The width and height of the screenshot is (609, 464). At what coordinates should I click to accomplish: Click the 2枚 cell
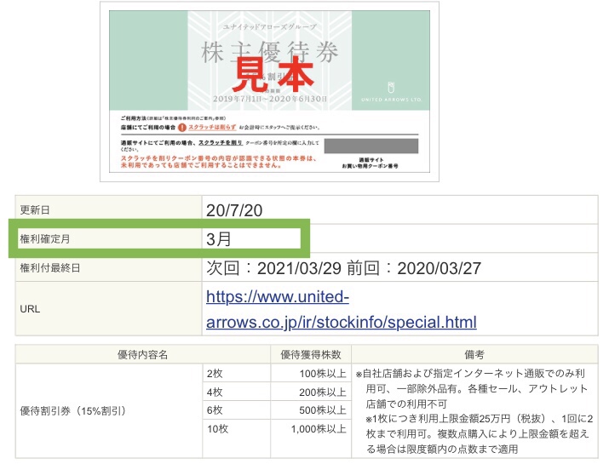point(237,373)
